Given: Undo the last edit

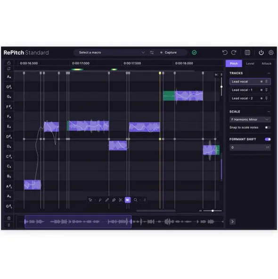Looking at the screenshot, I should pyautogui.click(x=225, y=52).
